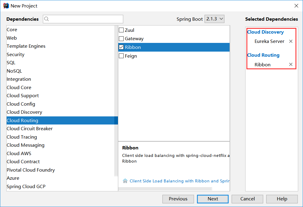Enable the Gateway checkbox

pos(121,38)
